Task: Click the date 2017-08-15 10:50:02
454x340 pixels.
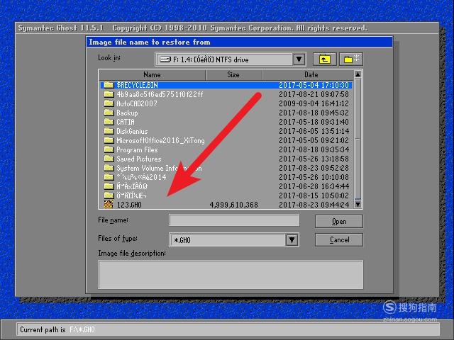Action: point(314,195)
